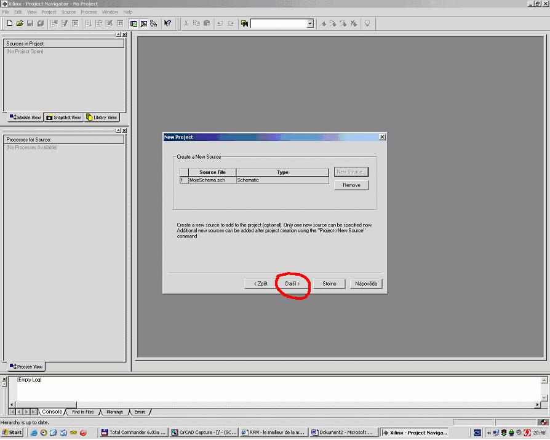550x440 pixels.
Task: Click the What's This help arrow icon
Action: pyautogui.click(x=168, y=23)
